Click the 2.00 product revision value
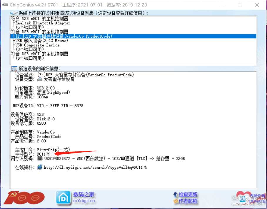This screenshot has width=267, height=209. pyautogui.click(x=41, y=141)
